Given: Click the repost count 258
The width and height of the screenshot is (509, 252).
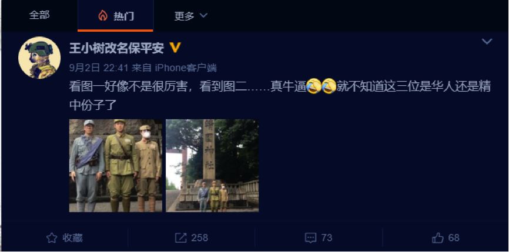Looking at the screenshot, I should point(199,238).
